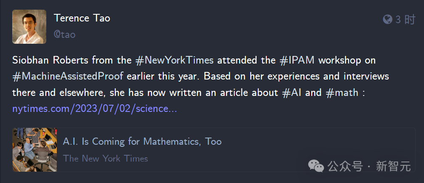424x183 pixels.
Task: Follow the nytimes.com/2023/07/02/science link
Action: tap(95, 109)
